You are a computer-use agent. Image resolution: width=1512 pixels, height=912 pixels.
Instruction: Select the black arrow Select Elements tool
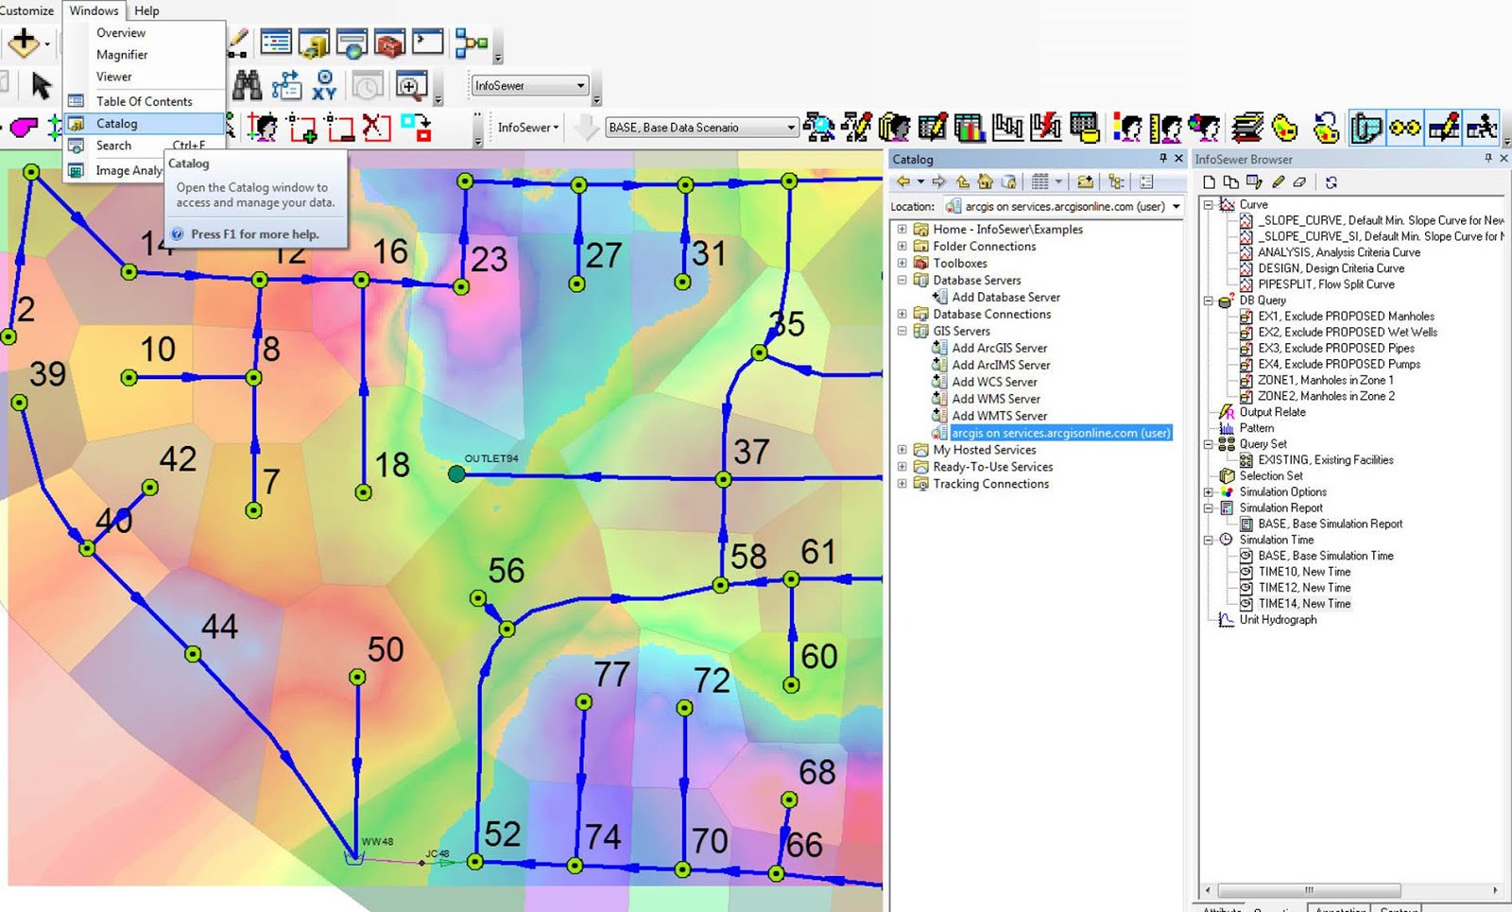coord(41,86)
